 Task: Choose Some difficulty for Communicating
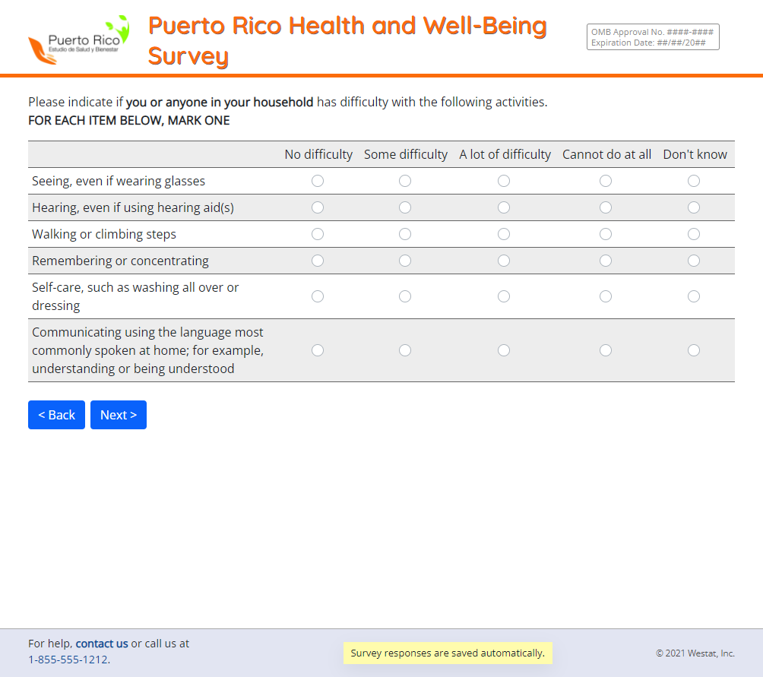click(405, 350)
